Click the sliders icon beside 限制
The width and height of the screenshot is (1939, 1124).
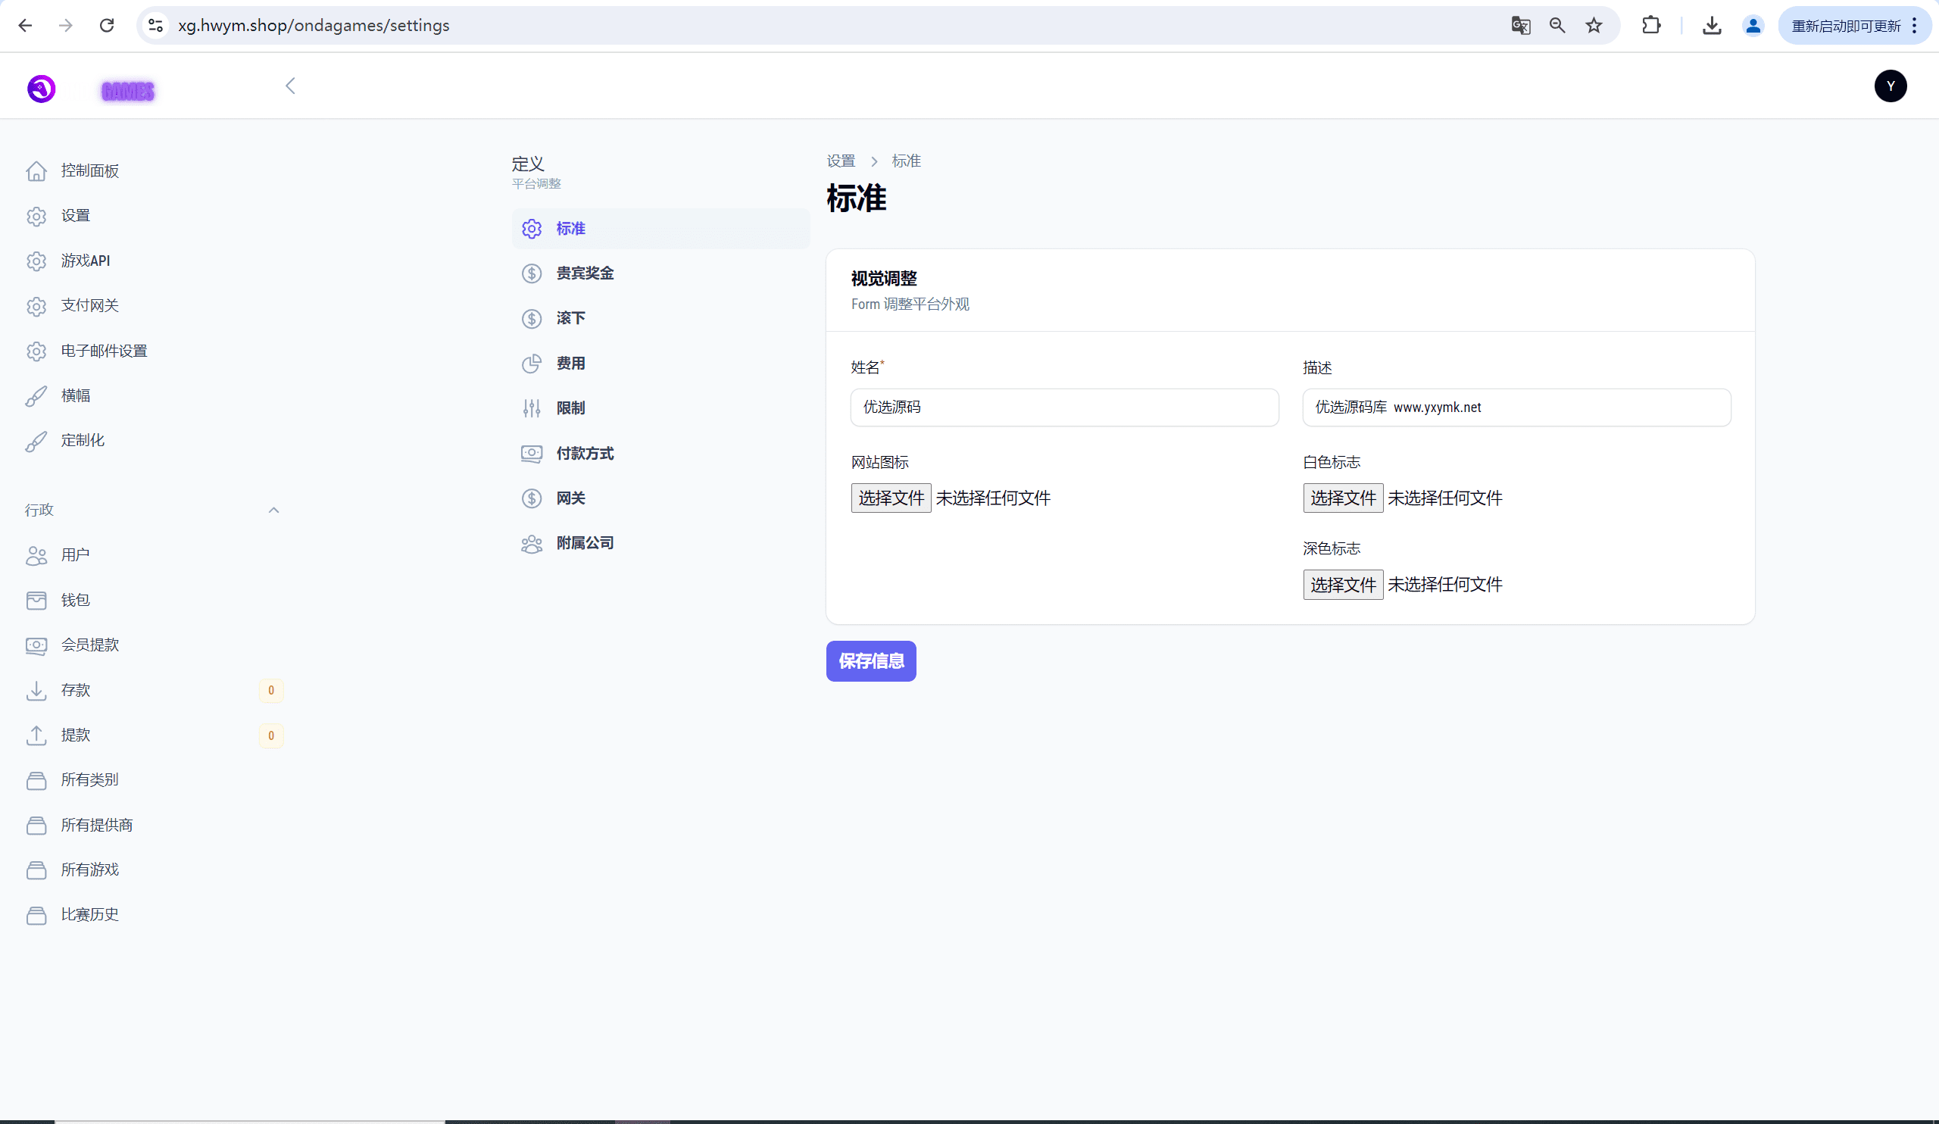531,408
